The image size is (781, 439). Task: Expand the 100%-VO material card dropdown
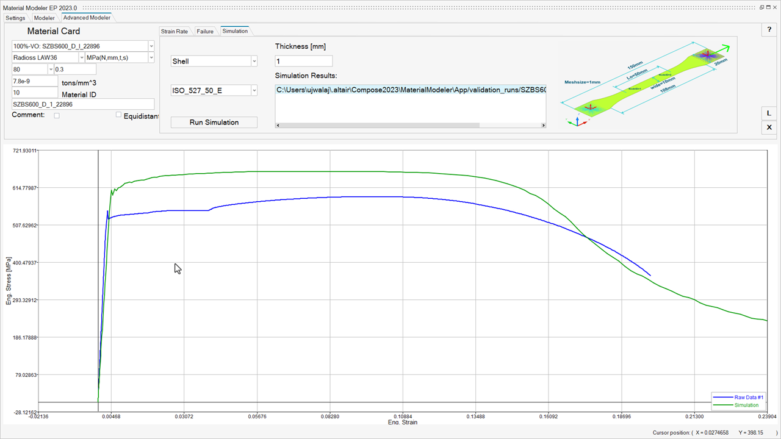[x=151, y=46]
